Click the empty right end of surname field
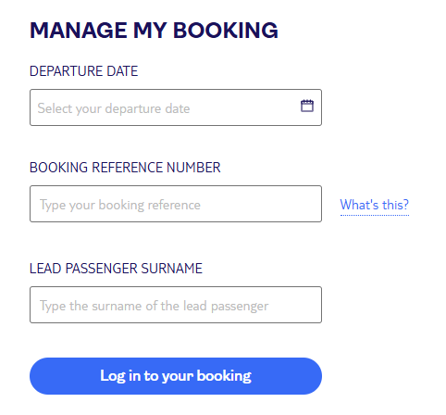The height and width of the screenshot is (415, 446). point(294,305)
